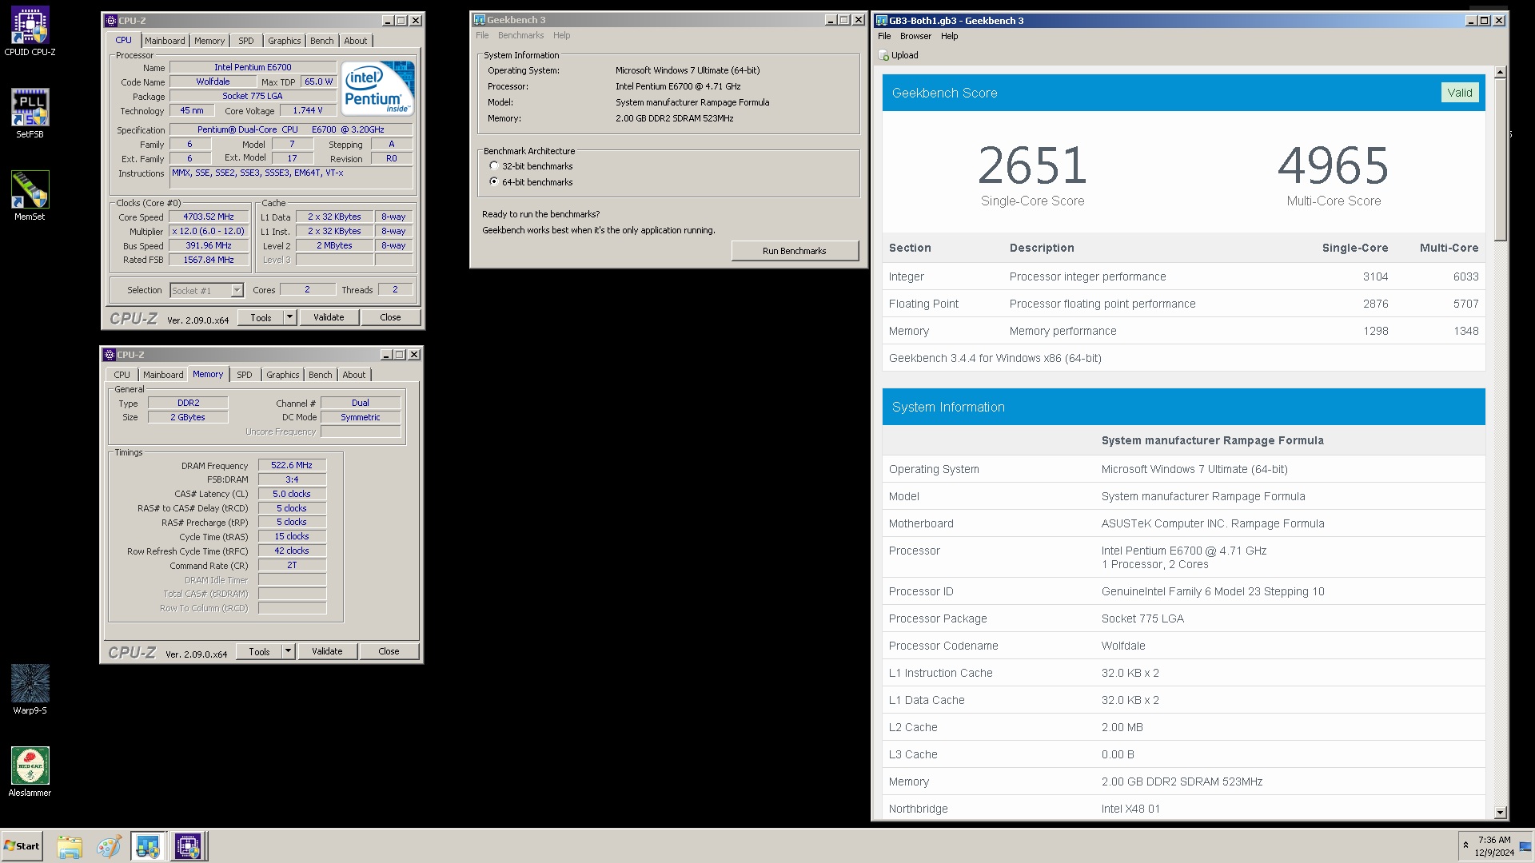
Task: Switch to SPD tab in top CPU-Z
Action: [246, 41]
